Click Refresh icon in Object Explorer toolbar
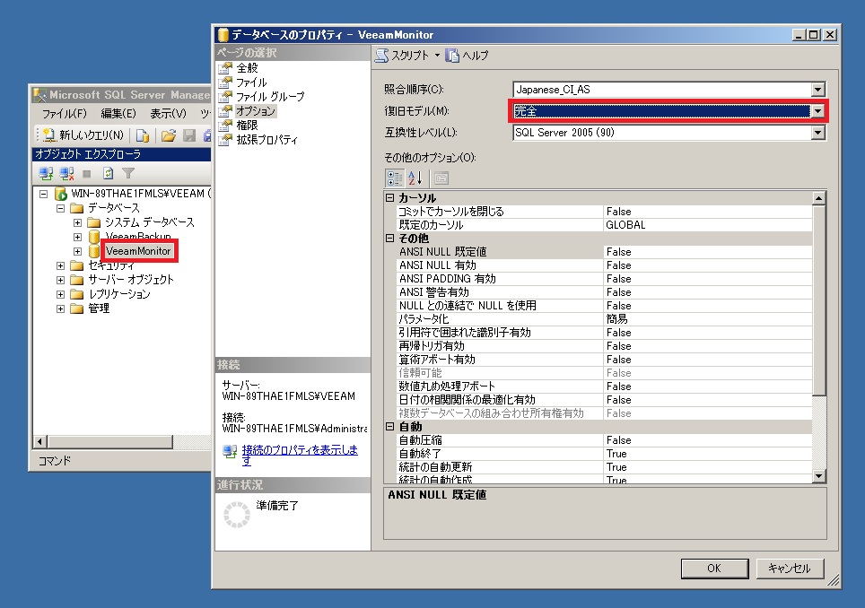865x608 pixels. click(108, 174)
